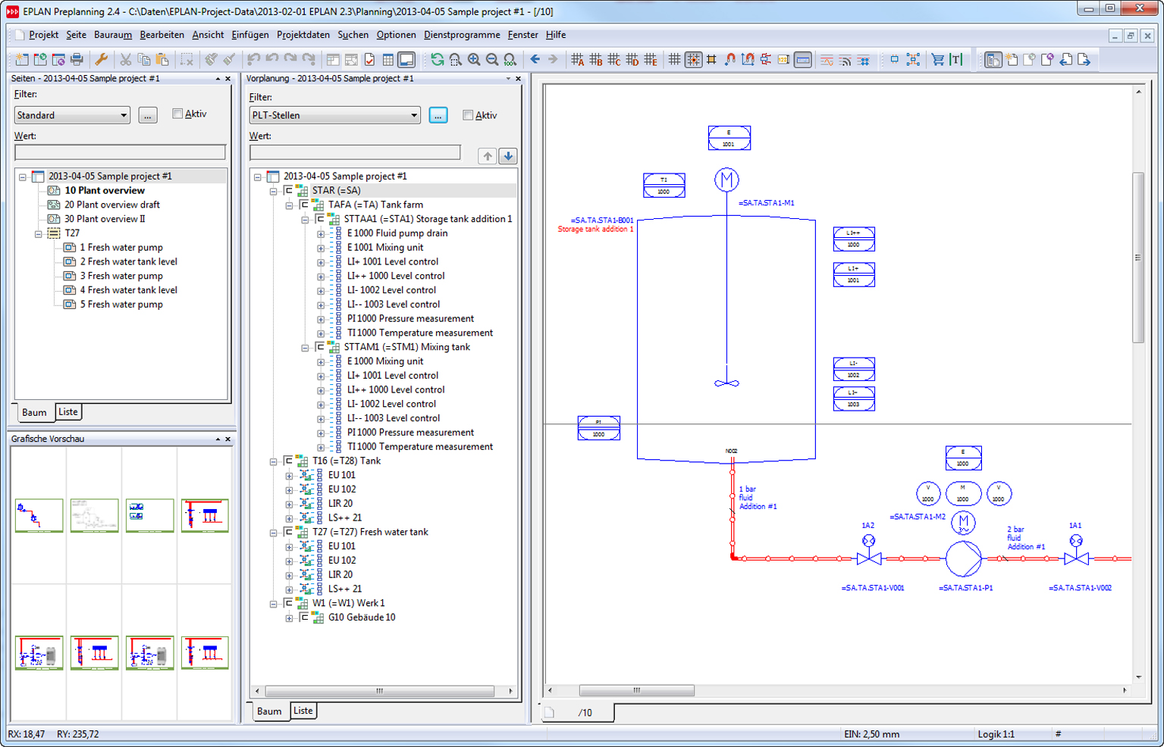1164x747 pixels.
Task: Enable Aktiv checkbox in Seiten panel
Action: (x=177, y=114)
